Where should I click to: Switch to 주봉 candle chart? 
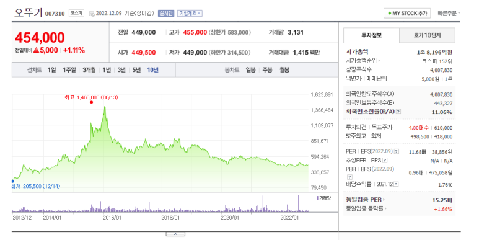click(267, 70)
